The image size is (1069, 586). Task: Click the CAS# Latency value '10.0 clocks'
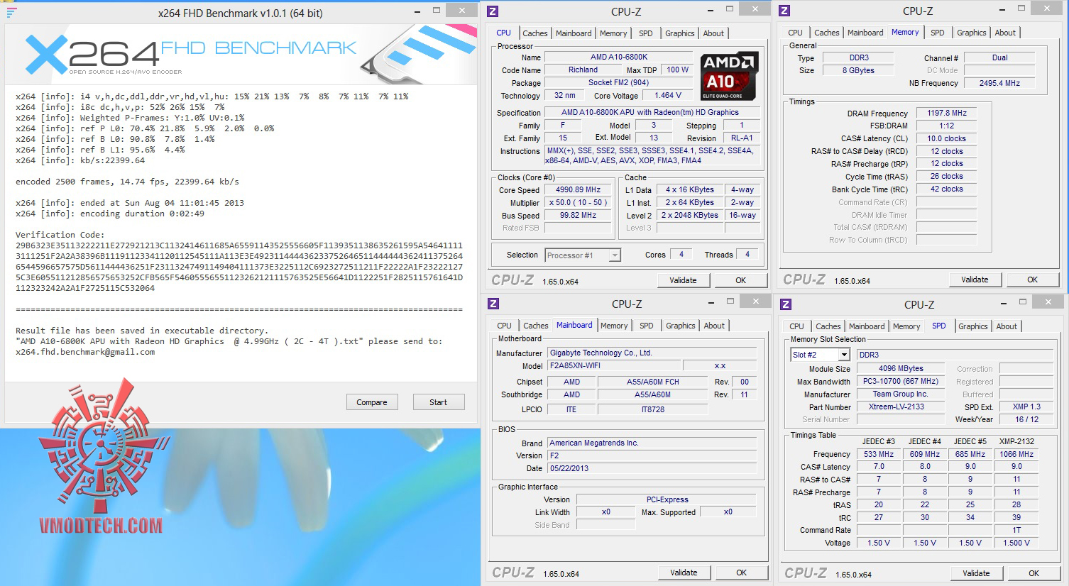click(947, 139)
